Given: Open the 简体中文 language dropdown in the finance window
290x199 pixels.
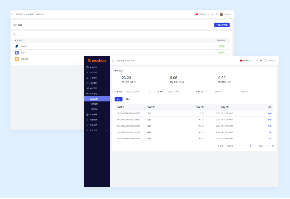Looking at the screenshot, I should click(x=247, y=60).
